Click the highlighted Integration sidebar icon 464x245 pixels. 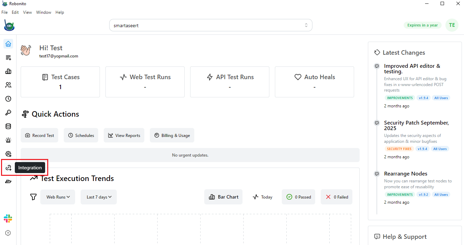pyautogui.click(x=8, y=168)
